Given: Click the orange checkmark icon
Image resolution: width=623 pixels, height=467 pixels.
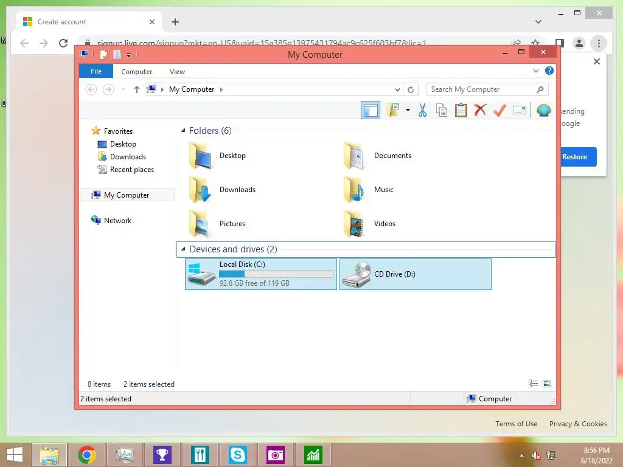Looking at the screenshot, I should tap(499, 110).
